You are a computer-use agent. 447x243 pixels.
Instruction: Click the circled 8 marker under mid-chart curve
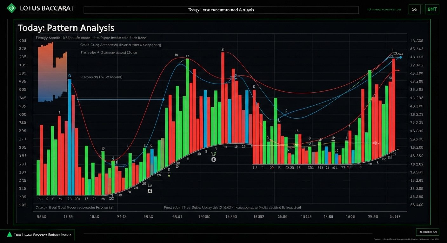point(213,159)
